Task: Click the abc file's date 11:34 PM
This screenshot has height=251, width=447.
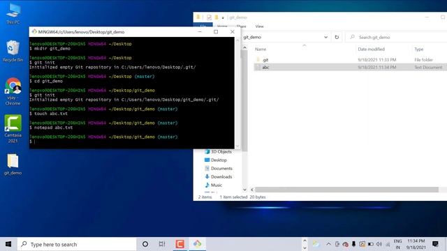Action: (377, 67)
